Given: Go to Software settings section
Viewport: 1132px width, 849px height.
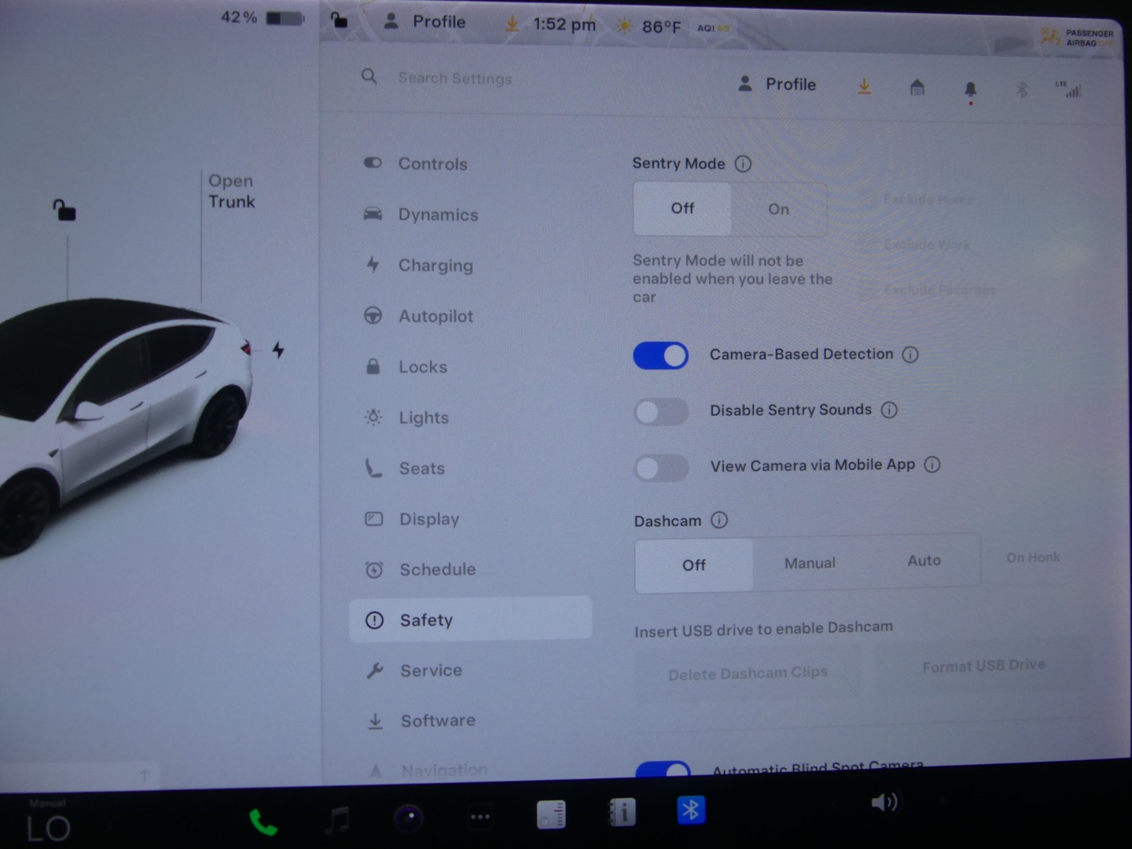Looking at the screenshot, I should coord(438,721).
